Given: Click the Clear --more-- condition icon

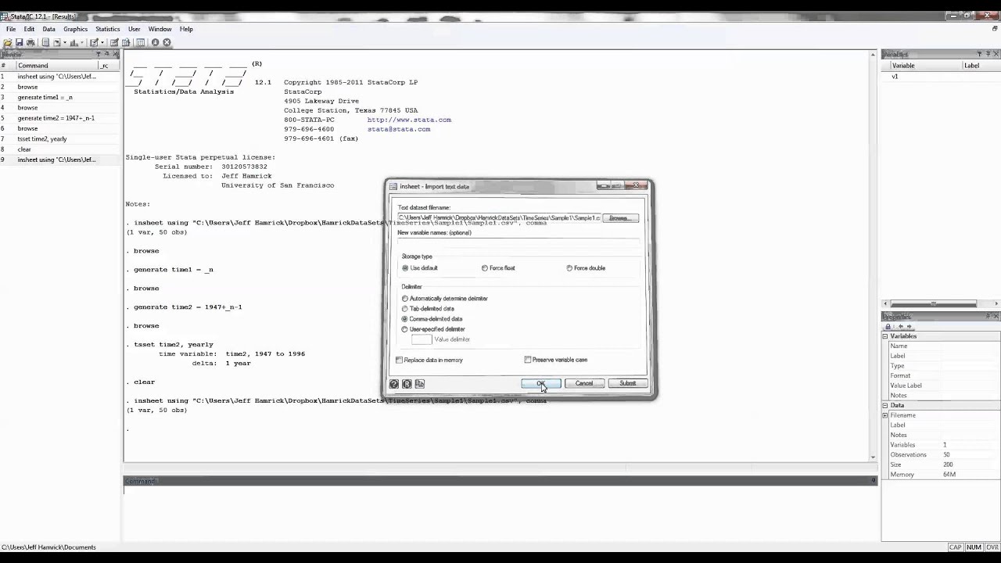Looking at the screenshot, I should point(155,42).
